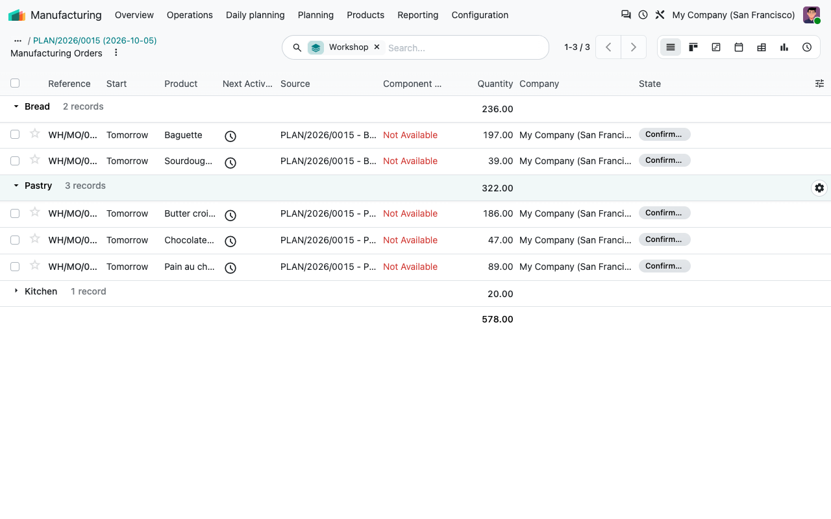Open optional columns adjust icon
The width and height of the screenshot is (831, 519).
pos(819,84)
